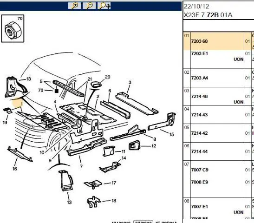Click callout number 8 in diagram
The width and height of the screenshot is (254, 223).
pyautogui.click(x=155, y=139)
